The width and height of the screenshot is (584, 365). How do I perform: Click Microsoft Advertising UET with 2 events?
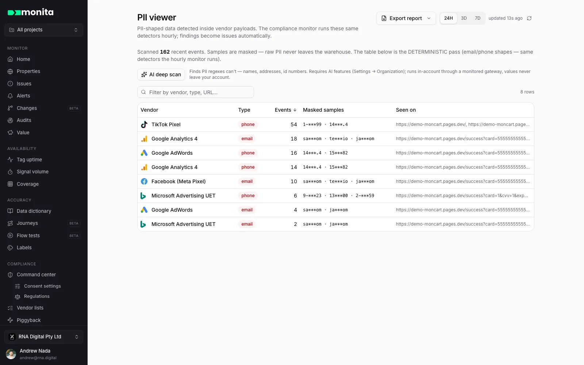(x=336, y=224)
